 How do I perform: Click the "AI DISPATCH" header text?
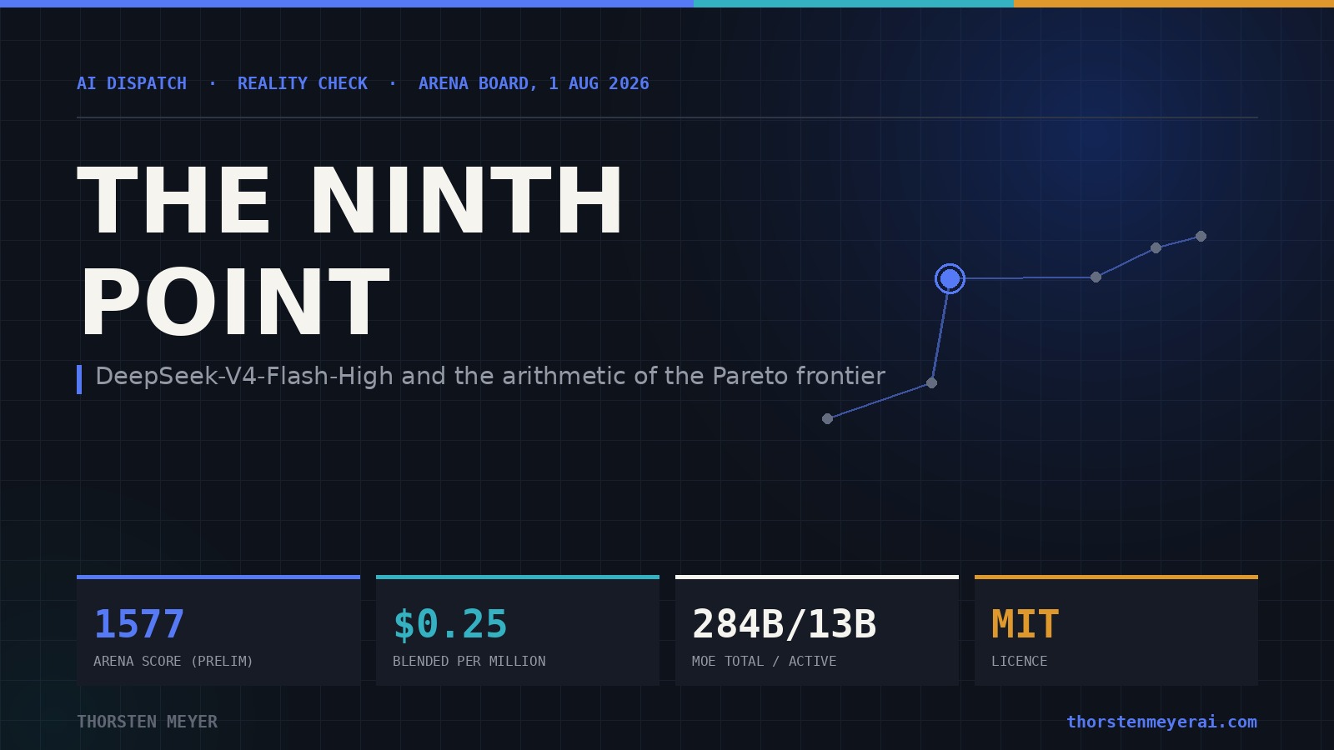pos(132,83)
